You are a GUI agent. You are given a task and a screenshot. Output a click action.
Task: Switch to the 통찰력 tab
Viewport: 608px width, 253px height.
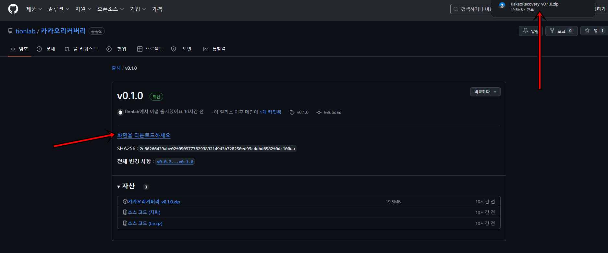pos(214,49)
